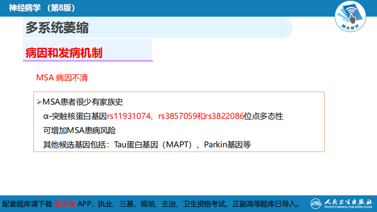Click the footer text 正副高等题库已导入
The height and width of the screenshot is (212, 377).
point(266,204)
